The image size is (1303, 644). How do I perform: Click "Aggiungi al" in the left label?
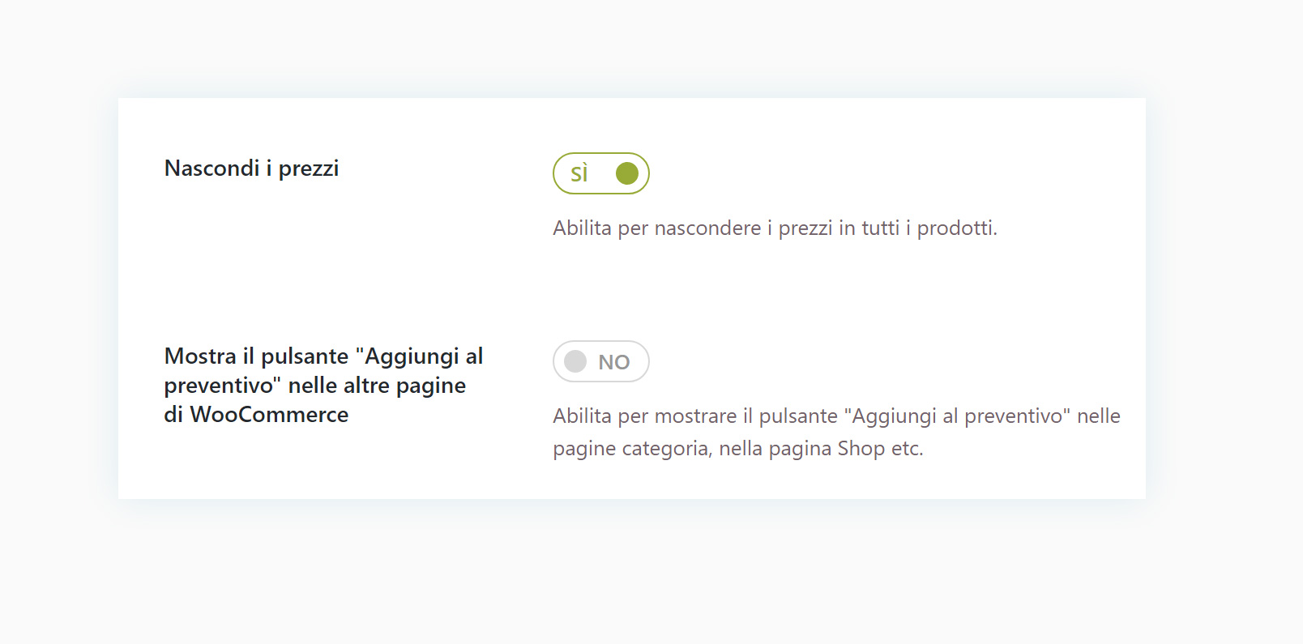tap(424, 356)
